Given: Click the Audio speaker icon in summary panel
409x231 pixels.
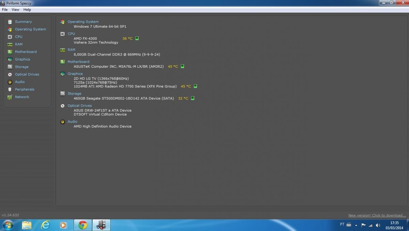Looking at the screenshot, I should pos(62,121).
